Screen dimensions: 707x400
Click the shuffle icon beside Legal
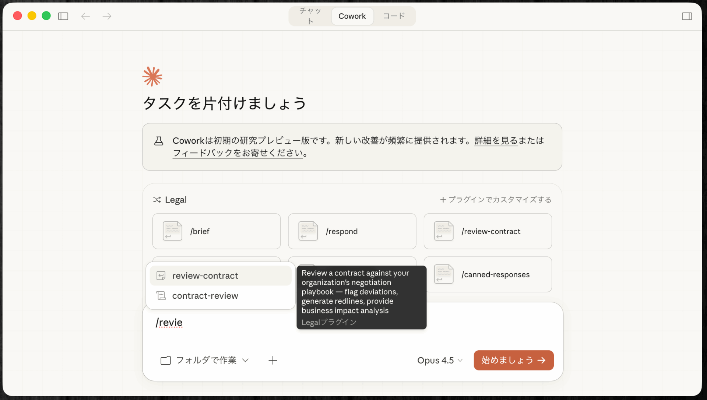157,199
